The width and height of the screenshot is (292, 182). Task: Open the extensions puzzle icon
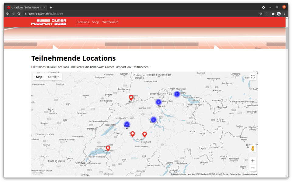(273, 14)
